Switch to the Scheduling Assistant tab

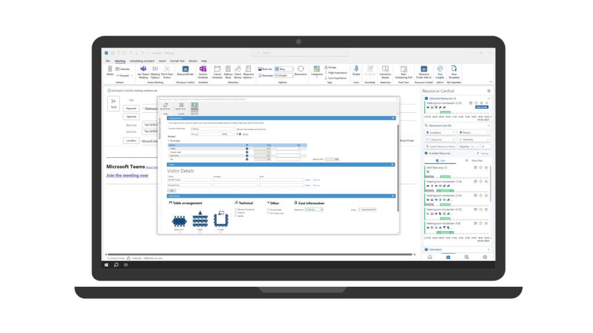[141, 61]
